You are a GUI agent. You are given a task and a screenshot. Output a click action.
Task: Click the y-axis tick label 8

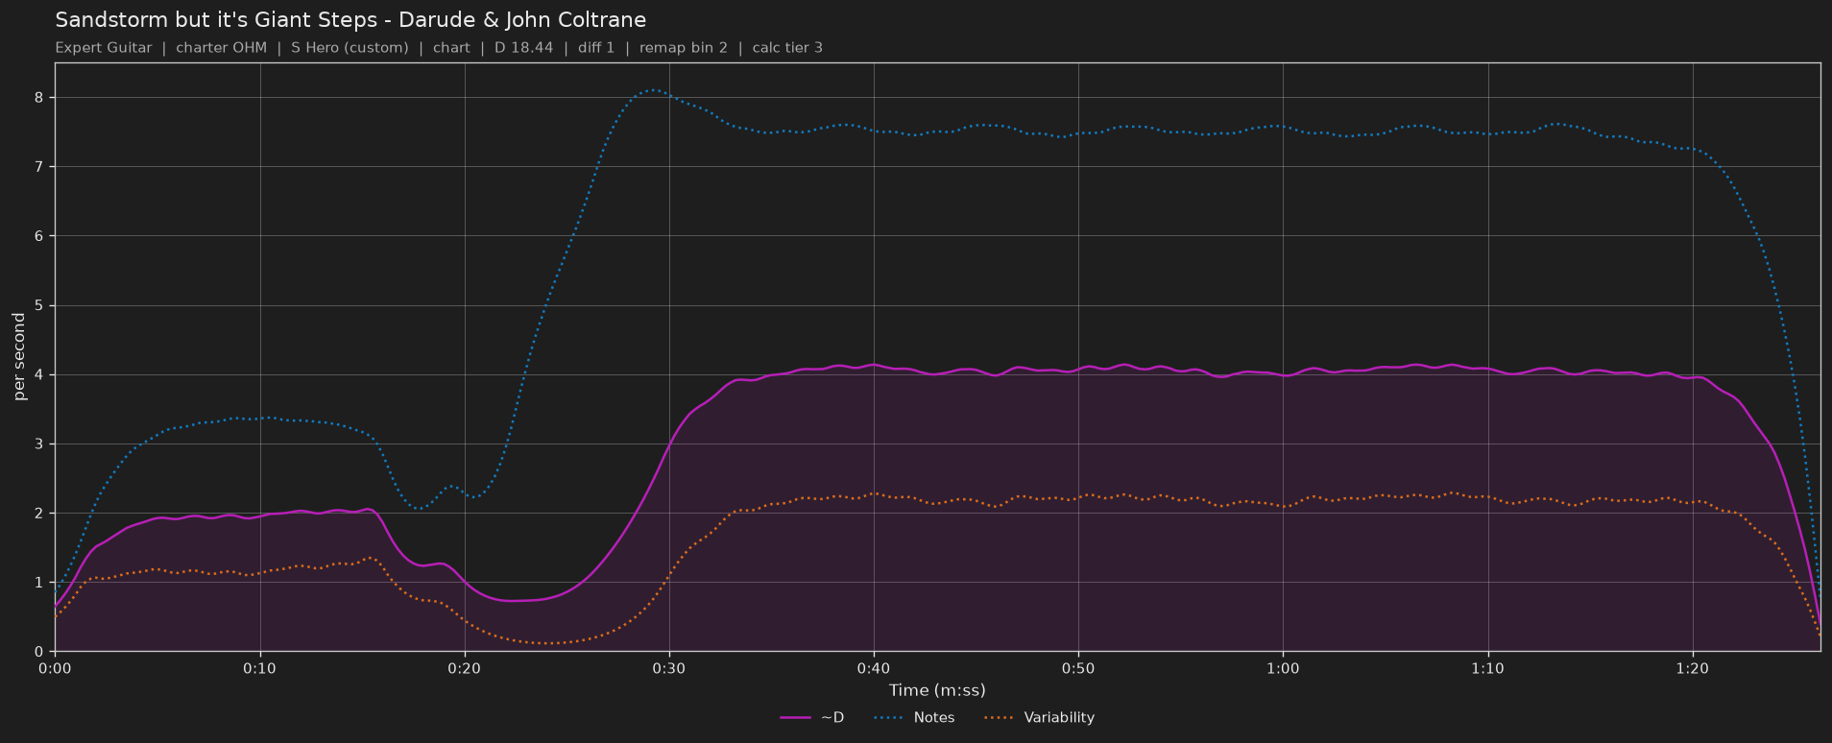(39, 98)
